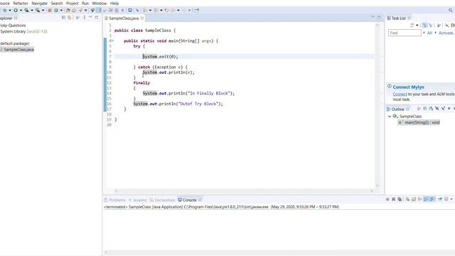Close the SampleClass.java editor tab
The image size is (455, 256).
pos(142,18)
